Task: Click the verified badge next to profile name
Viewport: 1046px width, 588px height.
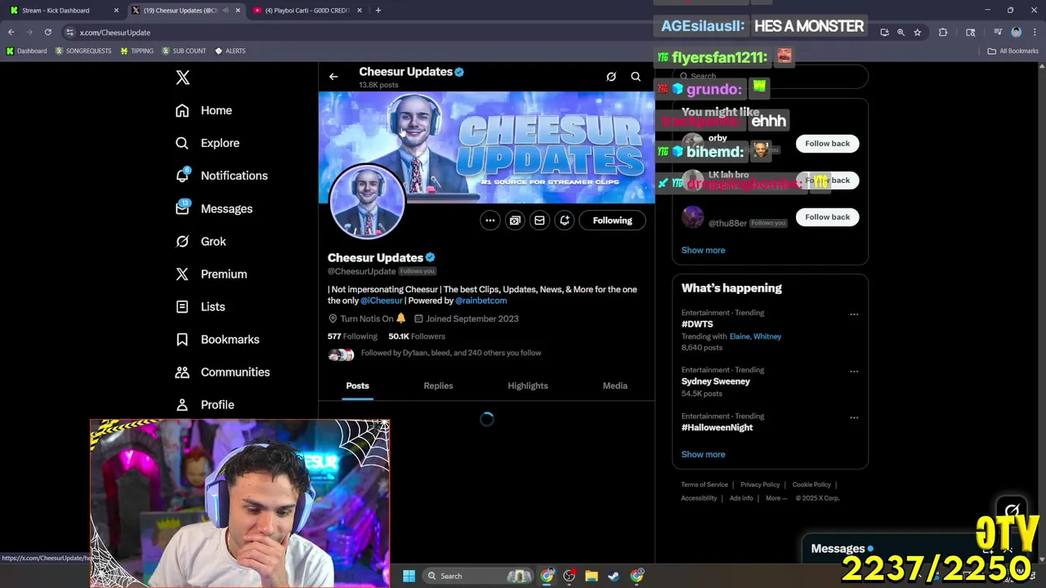Action: pyautogui.click(x=430, y=257)
